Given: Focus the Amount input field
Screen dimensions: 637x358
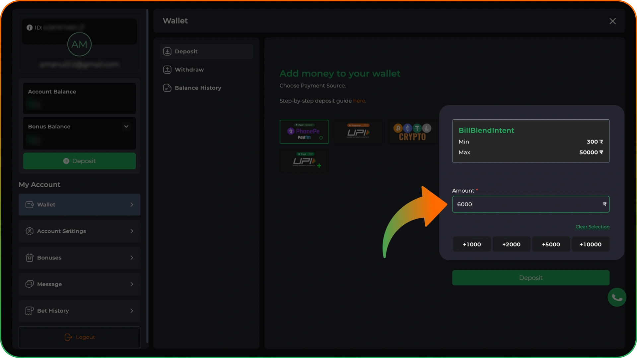Looking at the screenshot, I should point(531,204).
